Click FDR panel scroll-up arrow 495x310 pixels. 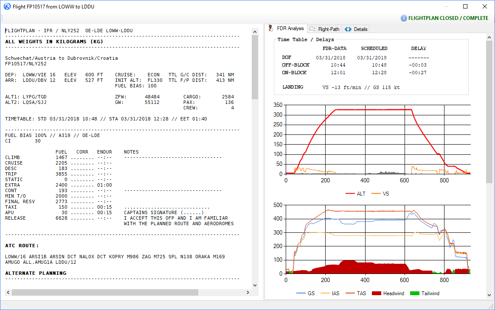(489, 37)
